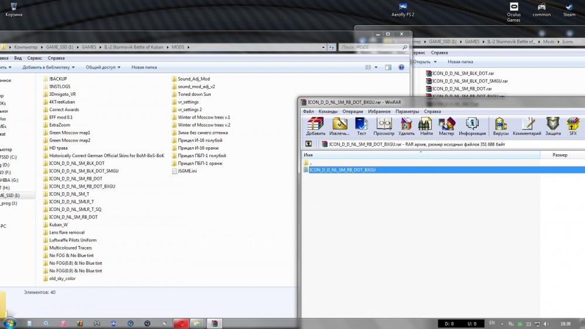Open the Aerofly FS 2 desktop icon
This screenshot has width=585, height=329.
pyautogui.click(x=402, y=10)
